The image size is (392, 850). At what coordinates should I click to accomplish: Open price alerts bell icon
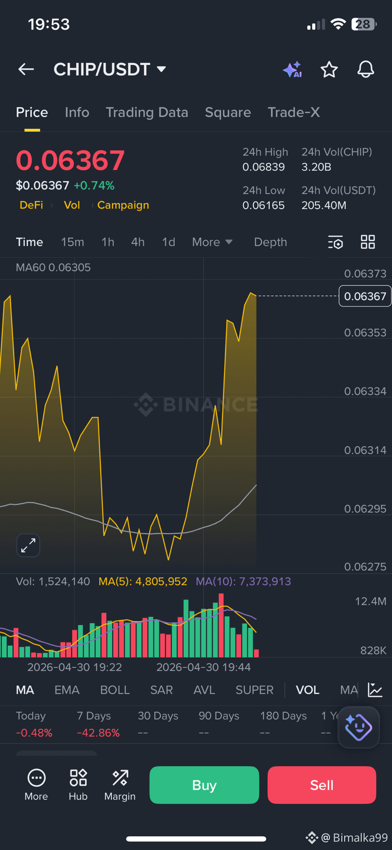point(365,70)
